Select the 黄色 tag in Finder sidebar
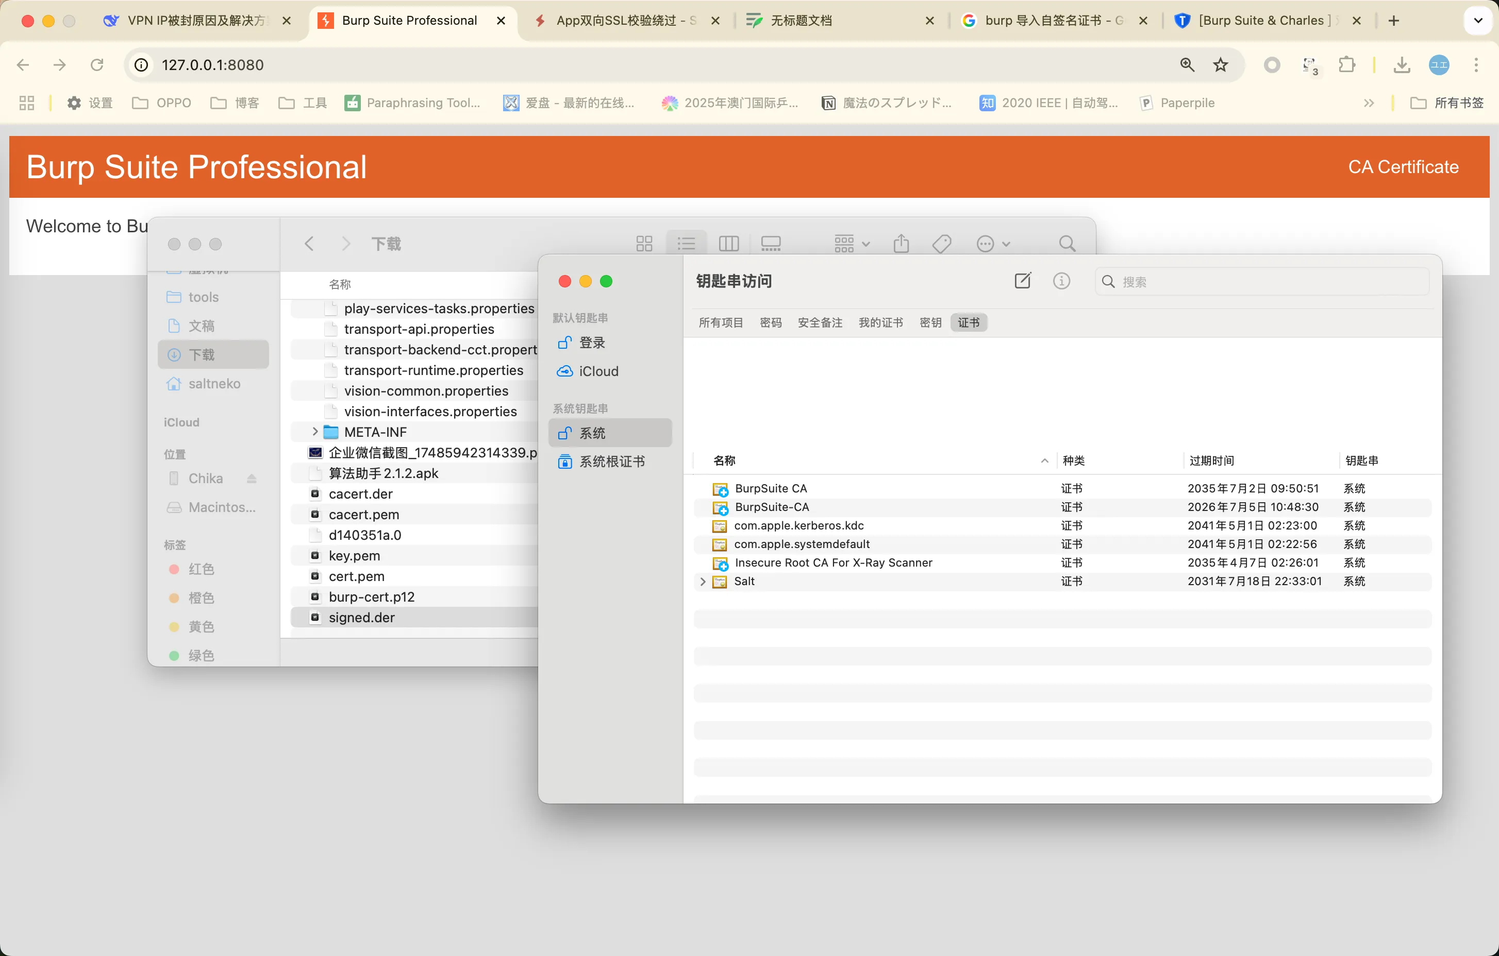The height and width of the screenshot is (956, 1499). pos(213,626)
